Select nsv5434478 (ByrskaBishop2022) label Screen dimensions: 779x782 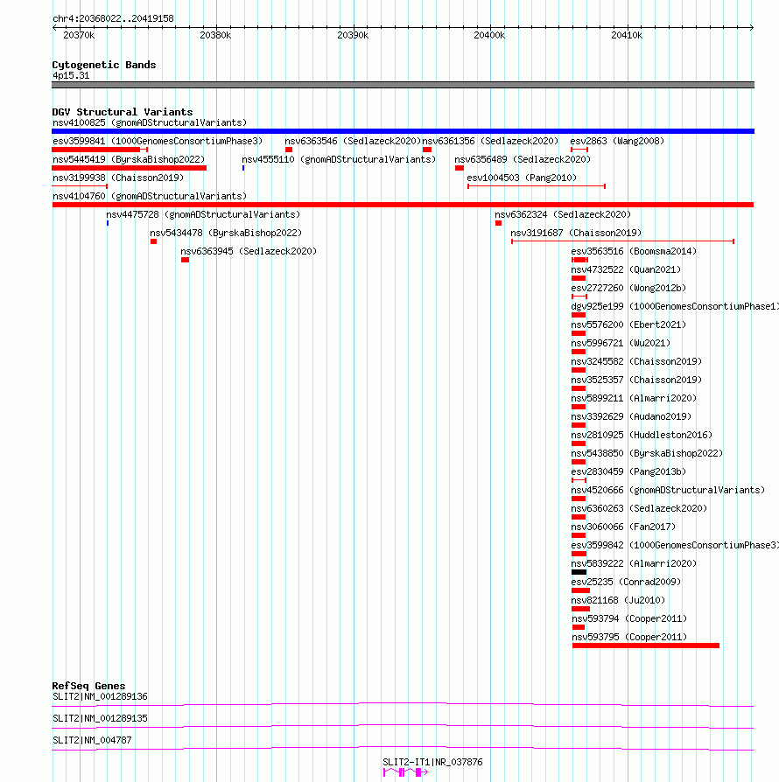point(226,234)
